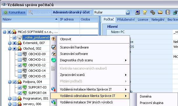
Task: Sort by the Název column header
Action: 30,20
